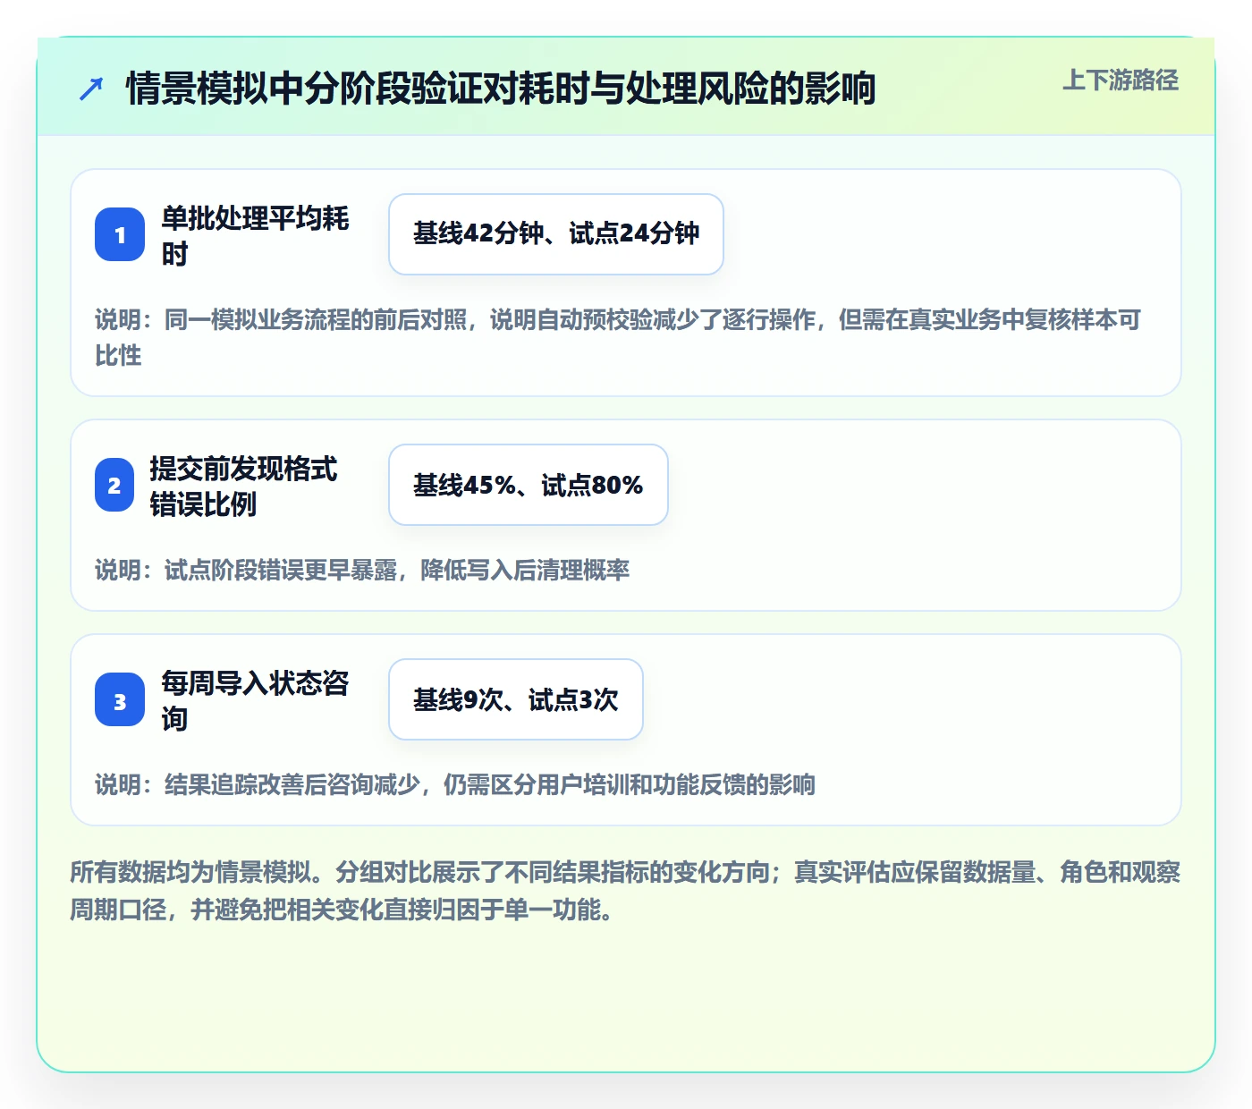Click the 基线45%、试点80% value chip
1252x1109 pixels.
click(529, 485)
